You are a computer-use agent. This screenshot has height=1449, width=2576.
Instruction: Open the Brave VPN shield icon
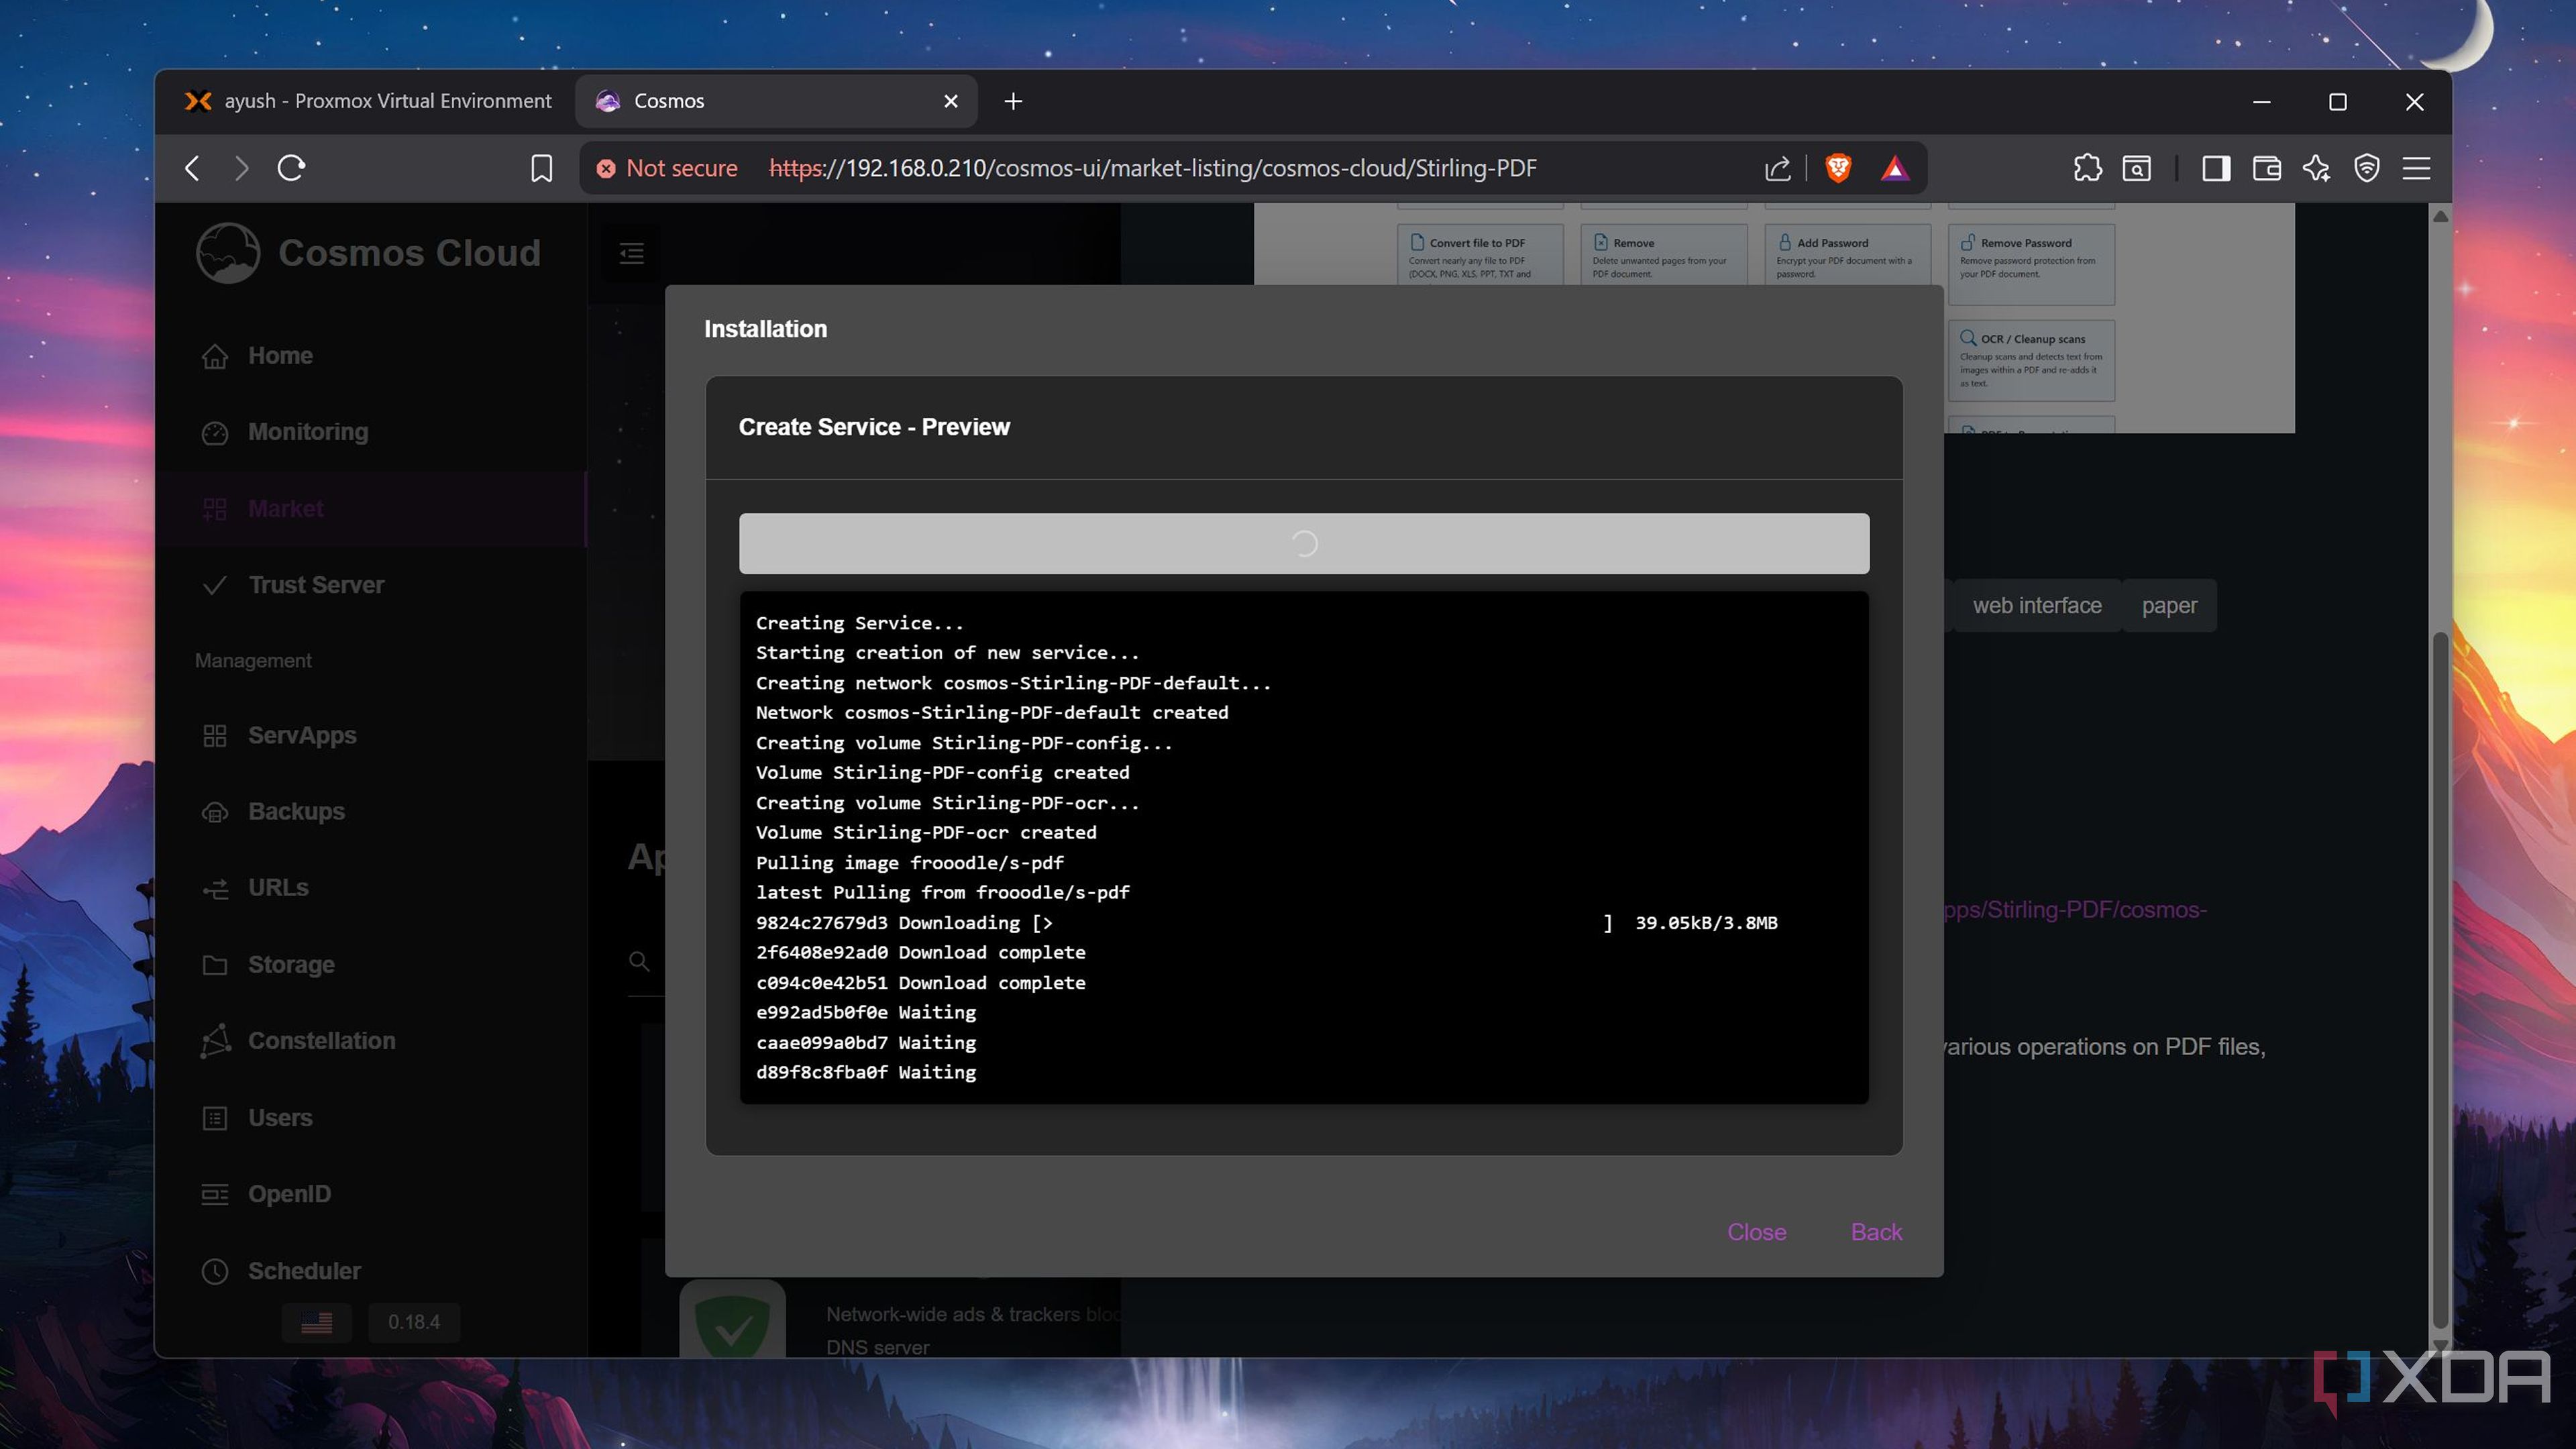2366,168
